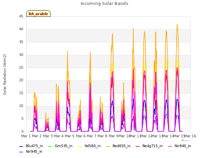Click the chart title Incoming Solar Bands
This screenshot has width=210, height=158.
(x=104, y=4)
